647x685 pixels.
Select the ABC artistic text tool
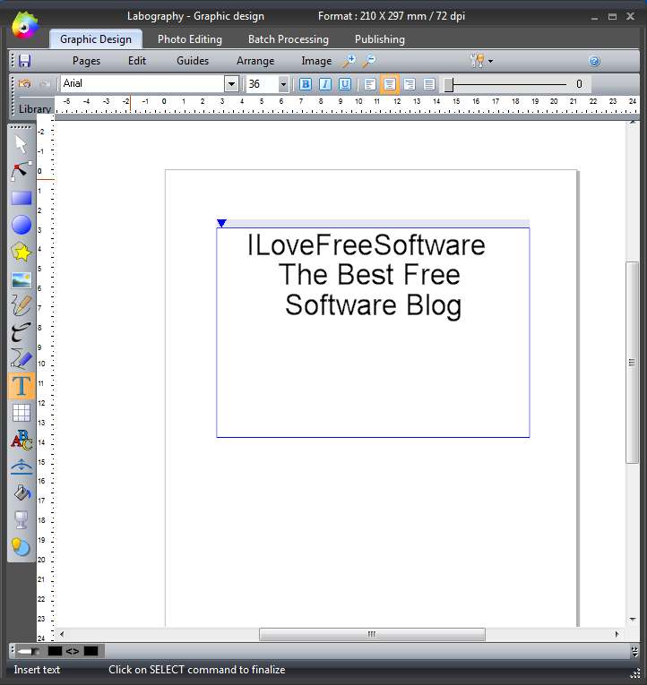pyautogui.click(x=21, y=440)
